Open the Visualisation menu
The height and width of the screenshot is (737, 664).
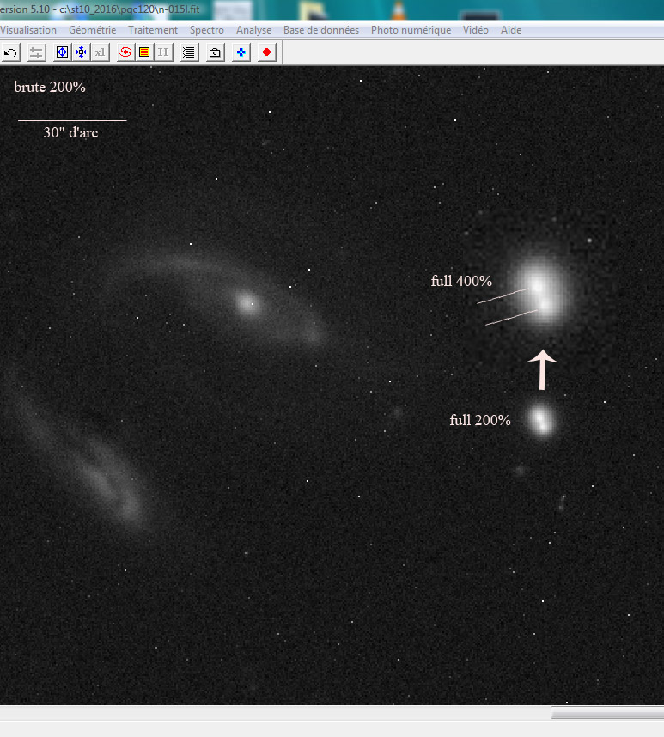27,30
